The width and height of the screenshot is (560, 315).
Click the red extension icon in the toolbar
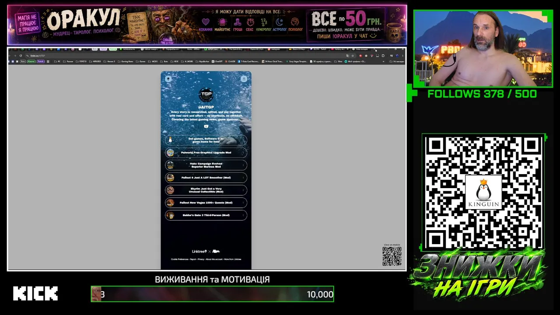coord(360,56)
